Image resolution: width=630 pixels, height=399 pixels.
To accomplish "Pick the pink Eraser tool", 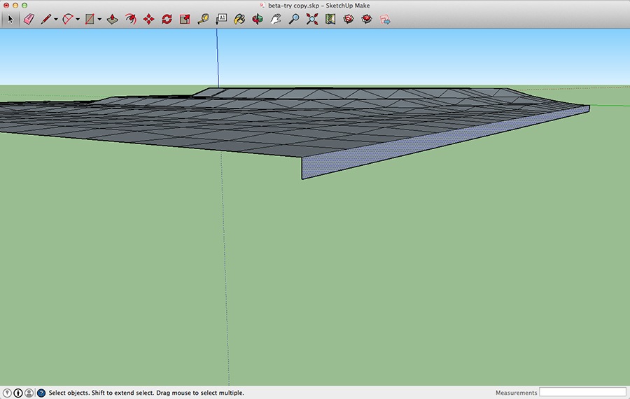I will (29, 19).
